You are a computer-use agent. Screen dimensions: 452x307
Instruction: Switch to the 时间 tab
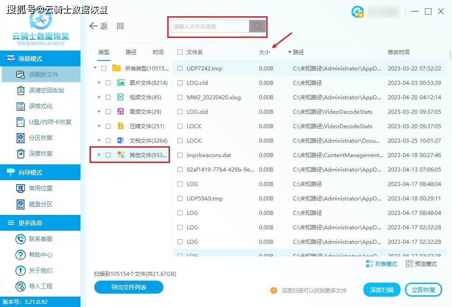point(158,52)
